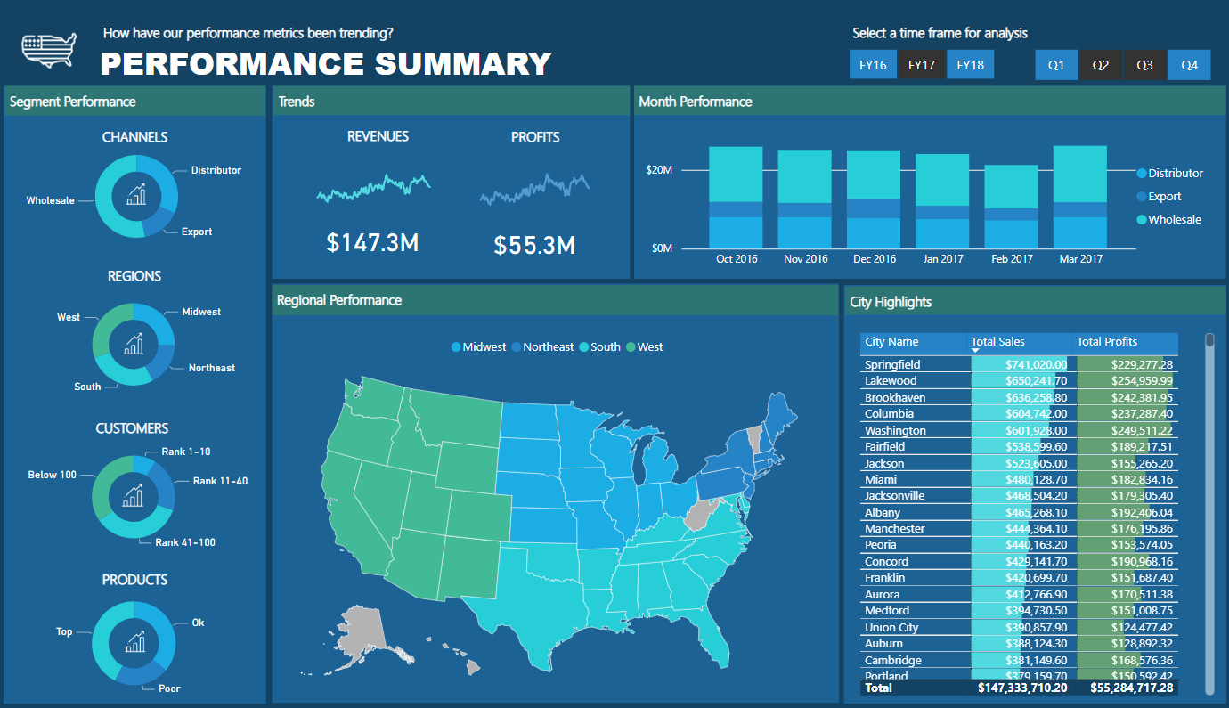
Task: Select the Springfield row in City Highlights
Action: pos(892,364)
